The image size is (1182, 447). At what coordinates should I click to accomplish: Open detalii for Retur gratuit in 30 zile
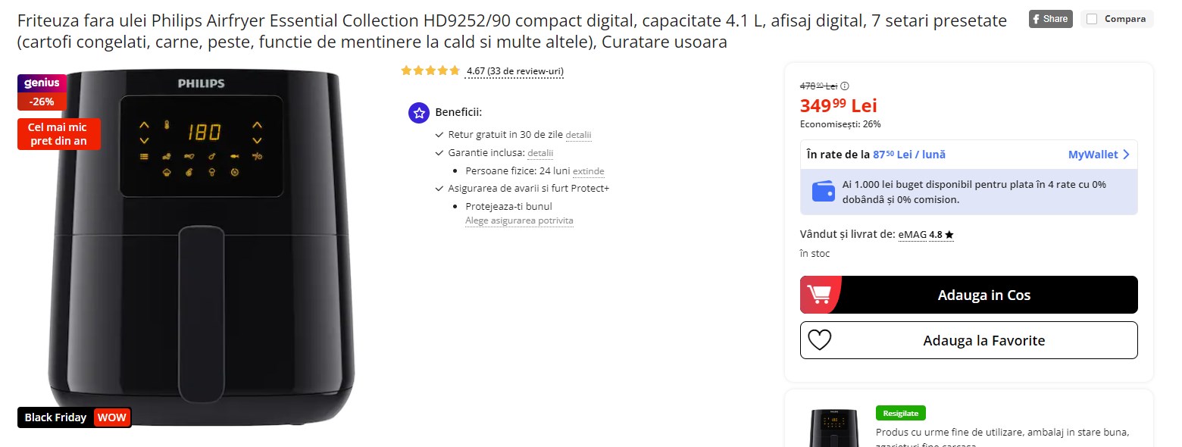pyautogui.click(x=577, y=134)
